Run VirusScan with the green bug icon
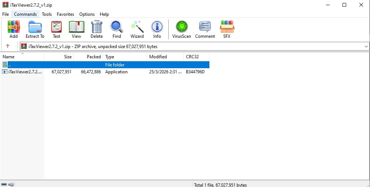This screenshot has height=187, width=370. click(x=182, y=27)
